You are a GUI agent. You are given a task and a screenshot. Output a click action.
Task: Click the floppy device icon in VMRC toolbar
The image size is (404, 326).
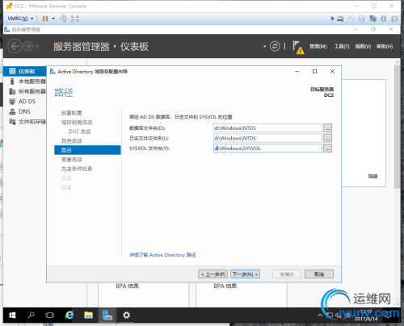click(362, 19)
